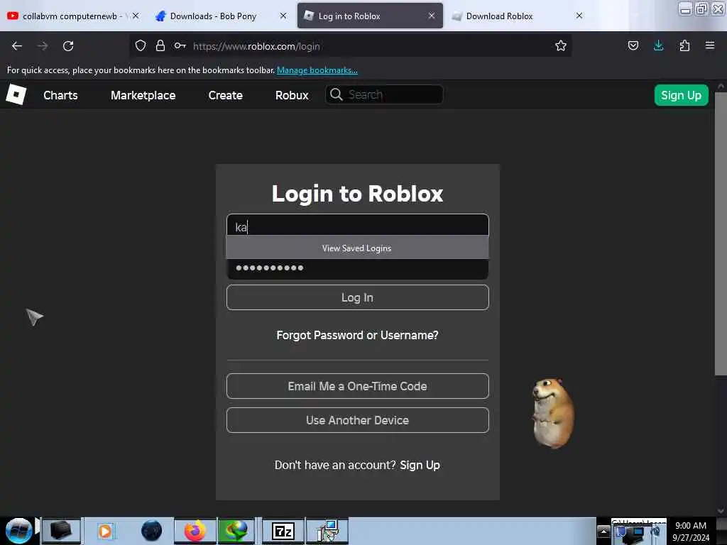Click the address bar URL
727x545 pixels.
coord(256,46)
